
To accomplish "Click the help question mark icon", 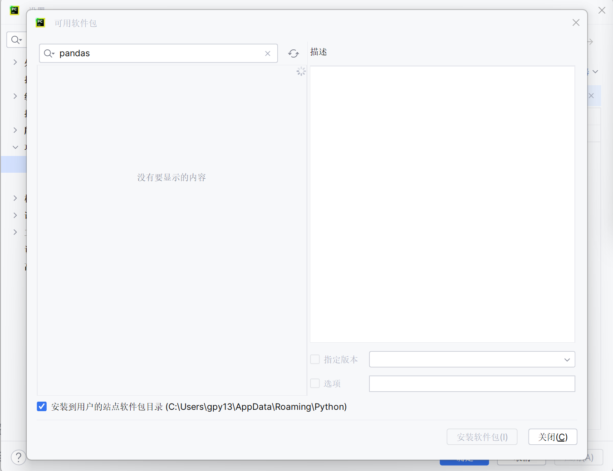I will 18,457.
